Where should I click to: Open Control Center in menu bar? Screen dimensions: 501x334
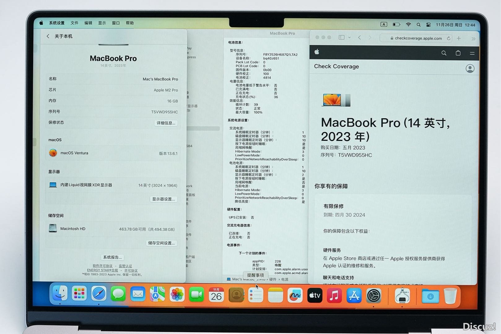(429, 25)
